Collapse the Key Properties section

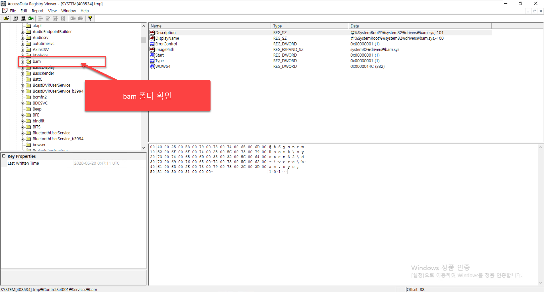point(4,156)
